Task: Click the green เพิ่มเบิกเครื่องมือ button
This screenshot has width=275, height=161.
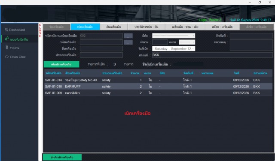Action: [61, 64]
